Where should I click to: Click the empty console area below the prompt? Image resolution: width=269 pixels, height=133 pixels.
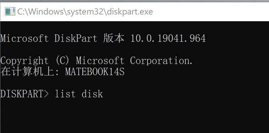coord(134,116)
